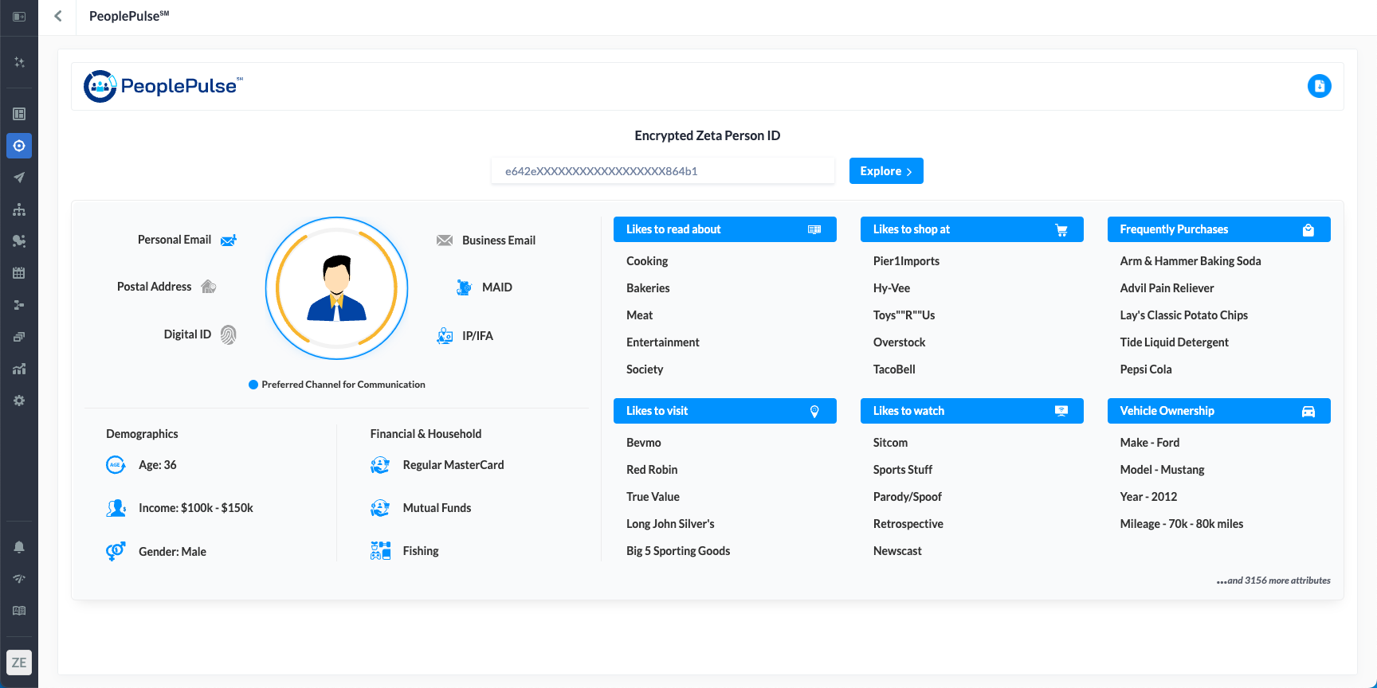The height and width of the screenshot is (688, 1377).
Task: Click the back chevron beside PeoplePulse title
Action: coord(58,17)
